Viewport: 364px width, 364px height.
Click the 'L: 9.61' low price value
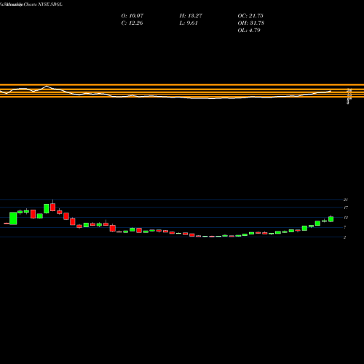(x=189, y=23)
